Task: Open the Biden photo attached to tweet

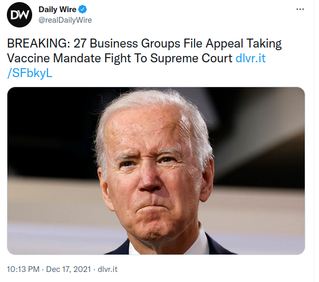Action: 156,171
